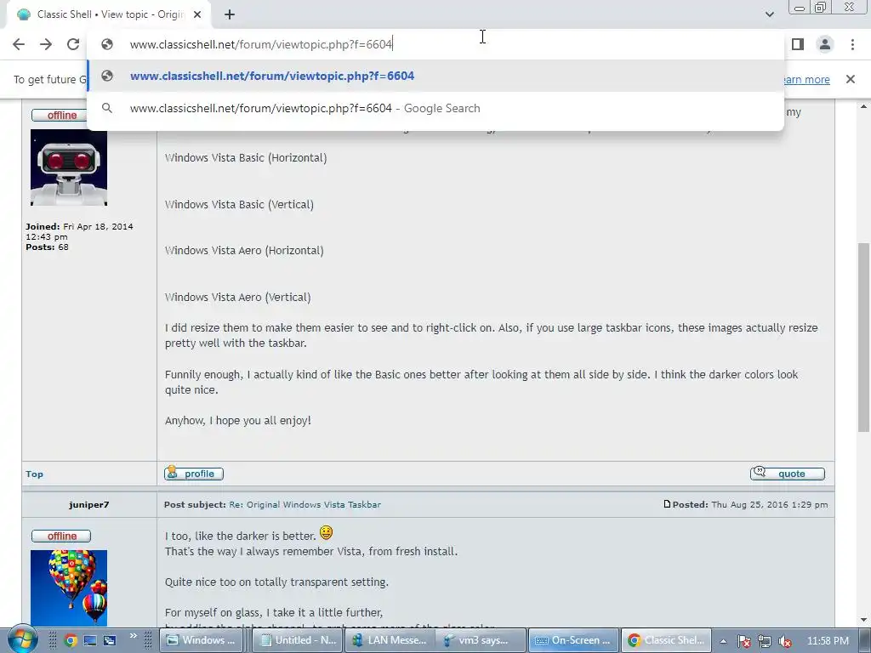871x653 pixels.
Task: Click the text Windows Vista Aero (Horizontal)
Action: click(244, 251)
